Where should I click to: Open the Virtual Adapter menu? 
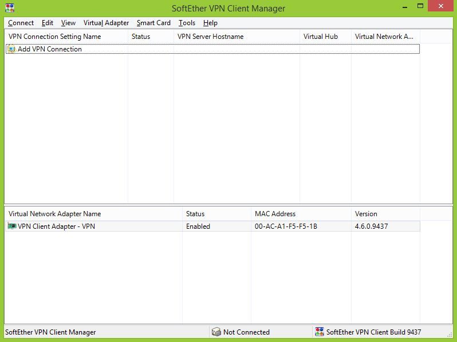[106, 23]
